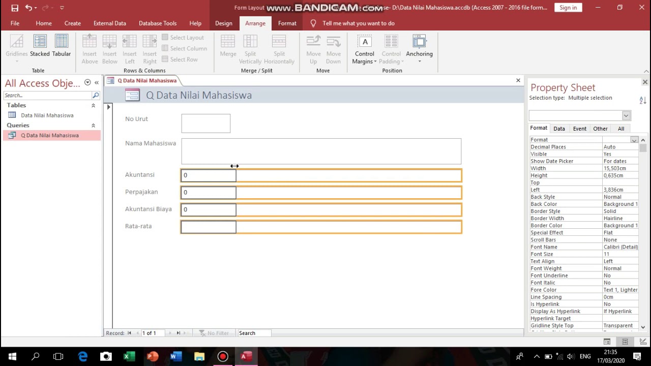Click Insert Above
This screenshot has width=651, height=366.
(90, 49)
